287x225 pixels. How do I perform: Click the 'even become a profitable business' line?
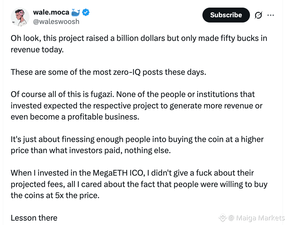pos(75,117)
